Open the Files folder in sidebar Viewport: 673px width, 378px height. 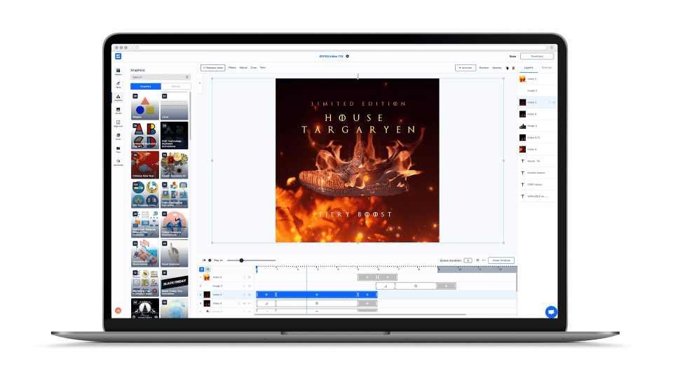tap(118, 149)
